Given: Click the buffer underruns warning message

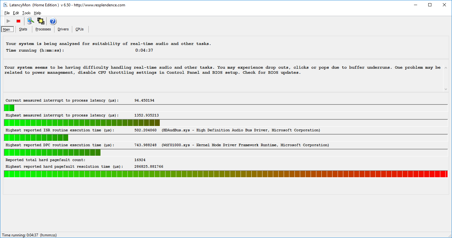Looking at the screenshot, I should (223, 70).
